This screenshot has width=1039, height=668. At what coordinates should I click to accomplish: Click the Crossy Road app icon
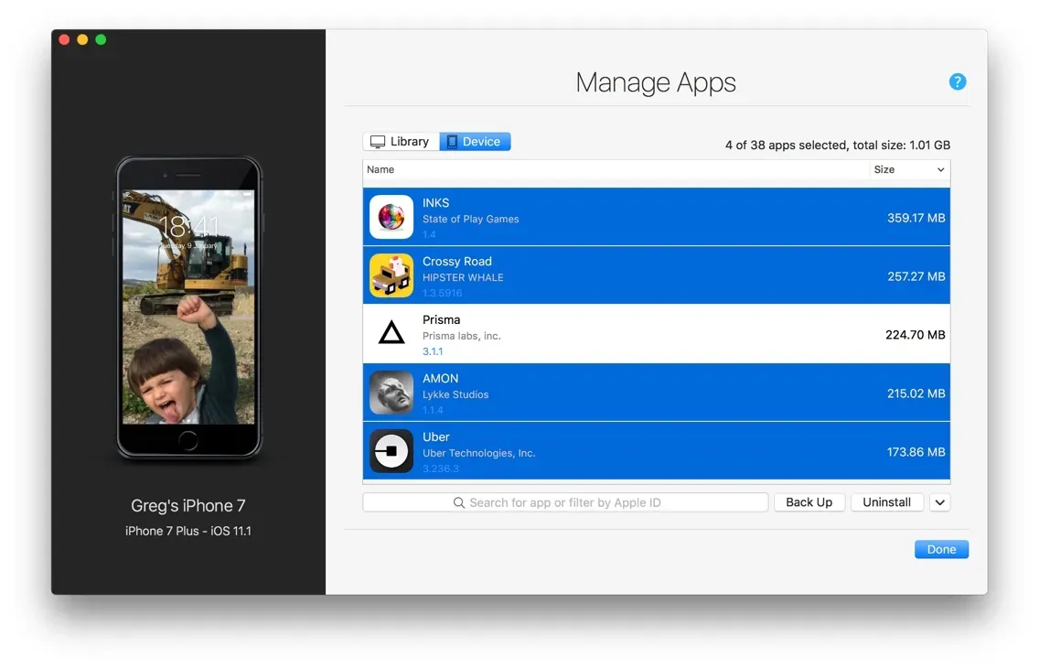click(x=391, y=275)
